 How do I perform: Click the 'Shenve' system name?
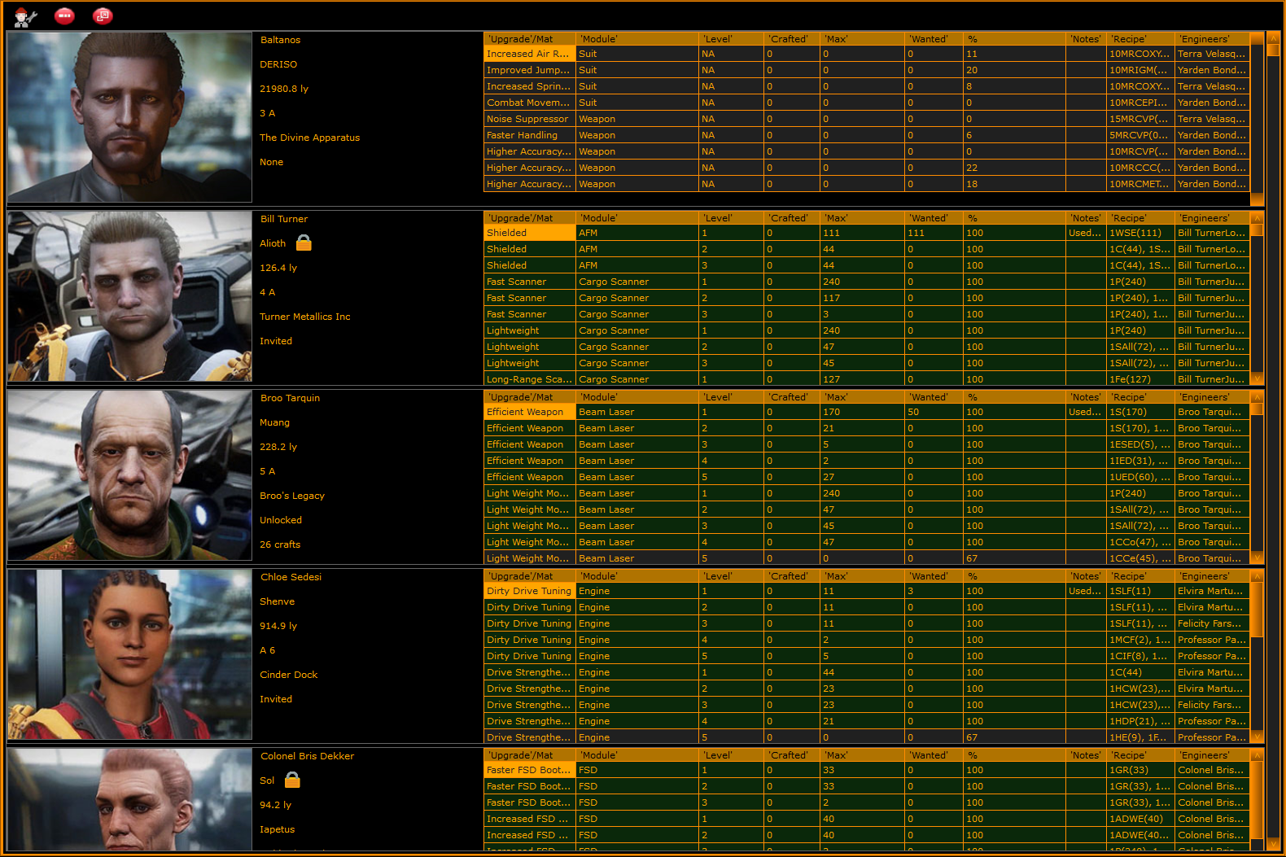(278, 601)
